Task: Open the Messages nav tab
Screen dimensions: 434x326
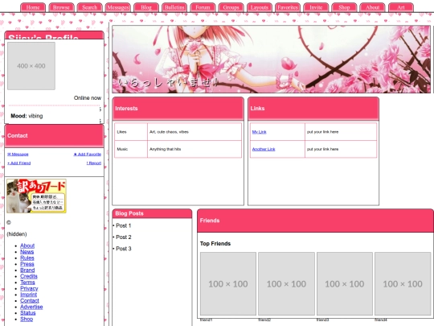Action: [x=118, y=7]
